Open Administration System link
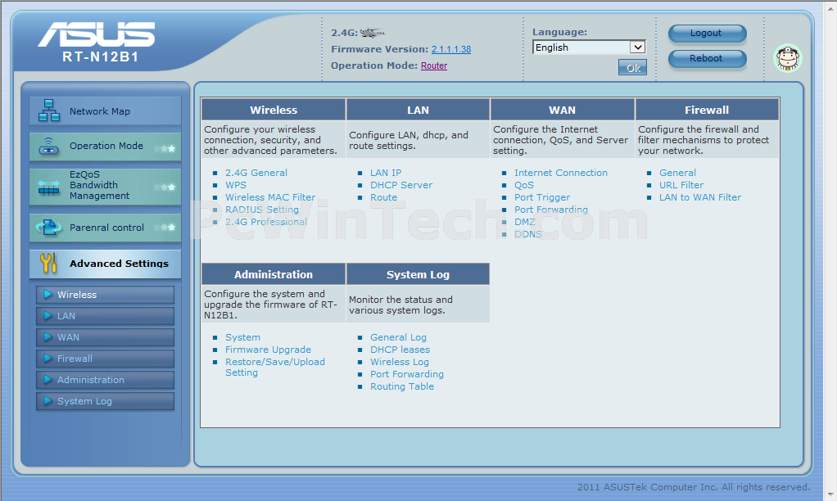837x501 pixels. coord(243,338)
